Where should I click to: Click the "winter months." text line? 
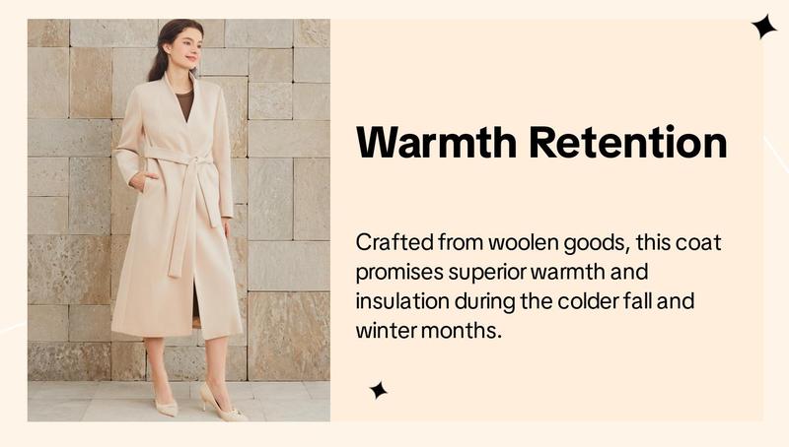pos(429,331)
